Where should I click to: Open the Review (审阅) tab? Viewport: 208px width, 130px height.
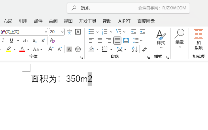click(x=53, y=21)
